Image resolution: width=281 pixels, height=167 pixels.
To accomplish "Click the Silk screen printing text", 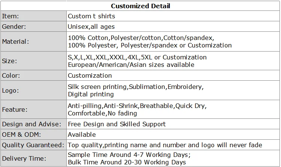I will tap(97, 87).
